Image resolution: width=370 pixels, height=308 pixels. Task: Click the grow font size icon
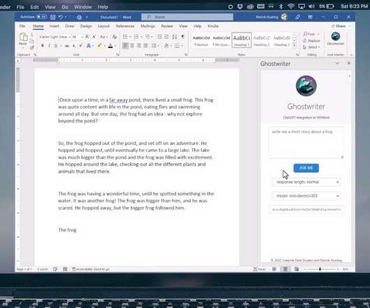[x=87, y=37]
